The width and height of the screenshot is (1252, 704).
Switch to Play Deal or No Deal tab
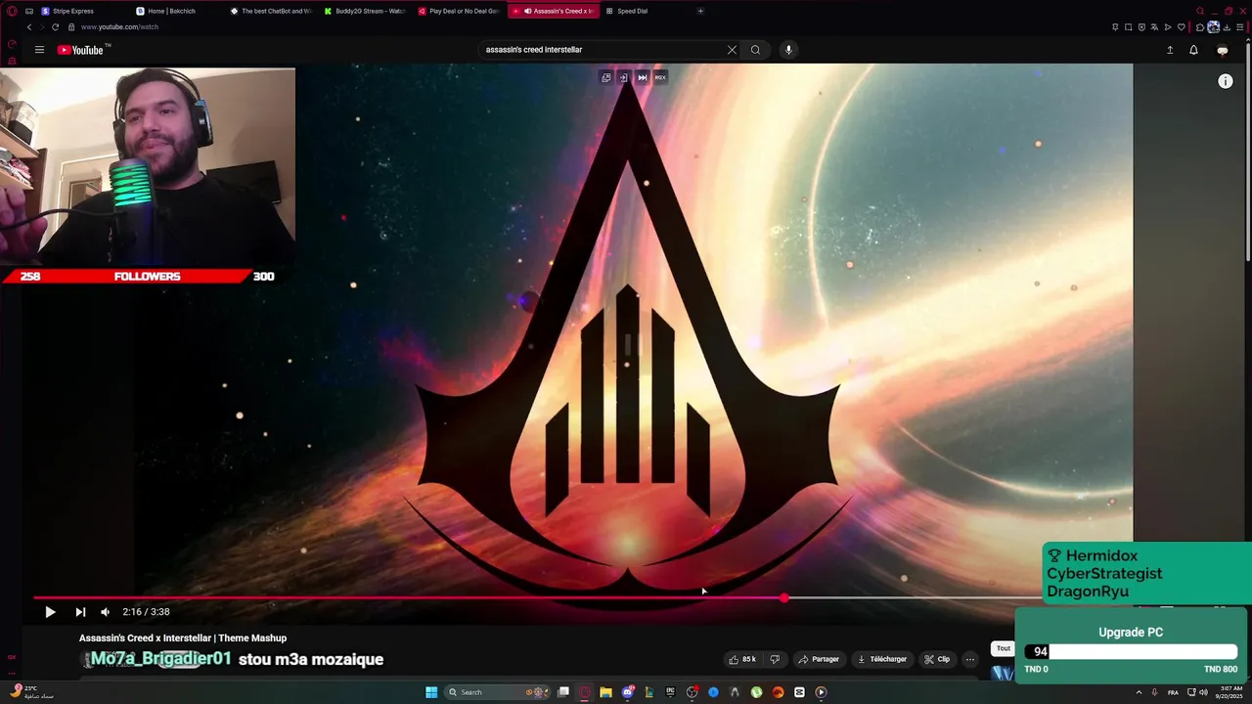[459, 11]
